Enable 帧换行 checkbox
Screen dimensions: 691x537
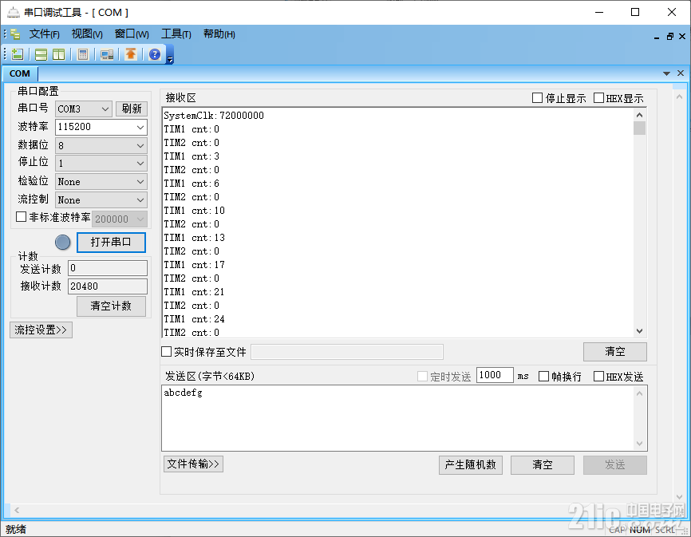[x=544, y=376]
